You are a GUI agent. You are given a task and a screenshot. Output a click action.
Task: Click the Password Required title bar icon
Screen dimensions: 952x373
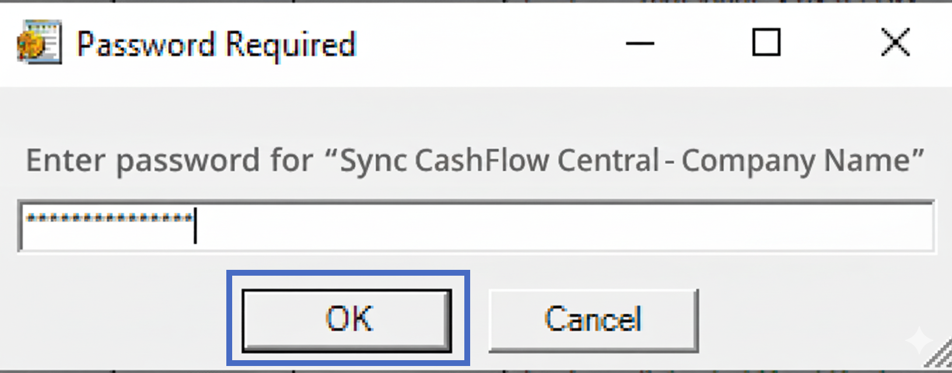38,42
